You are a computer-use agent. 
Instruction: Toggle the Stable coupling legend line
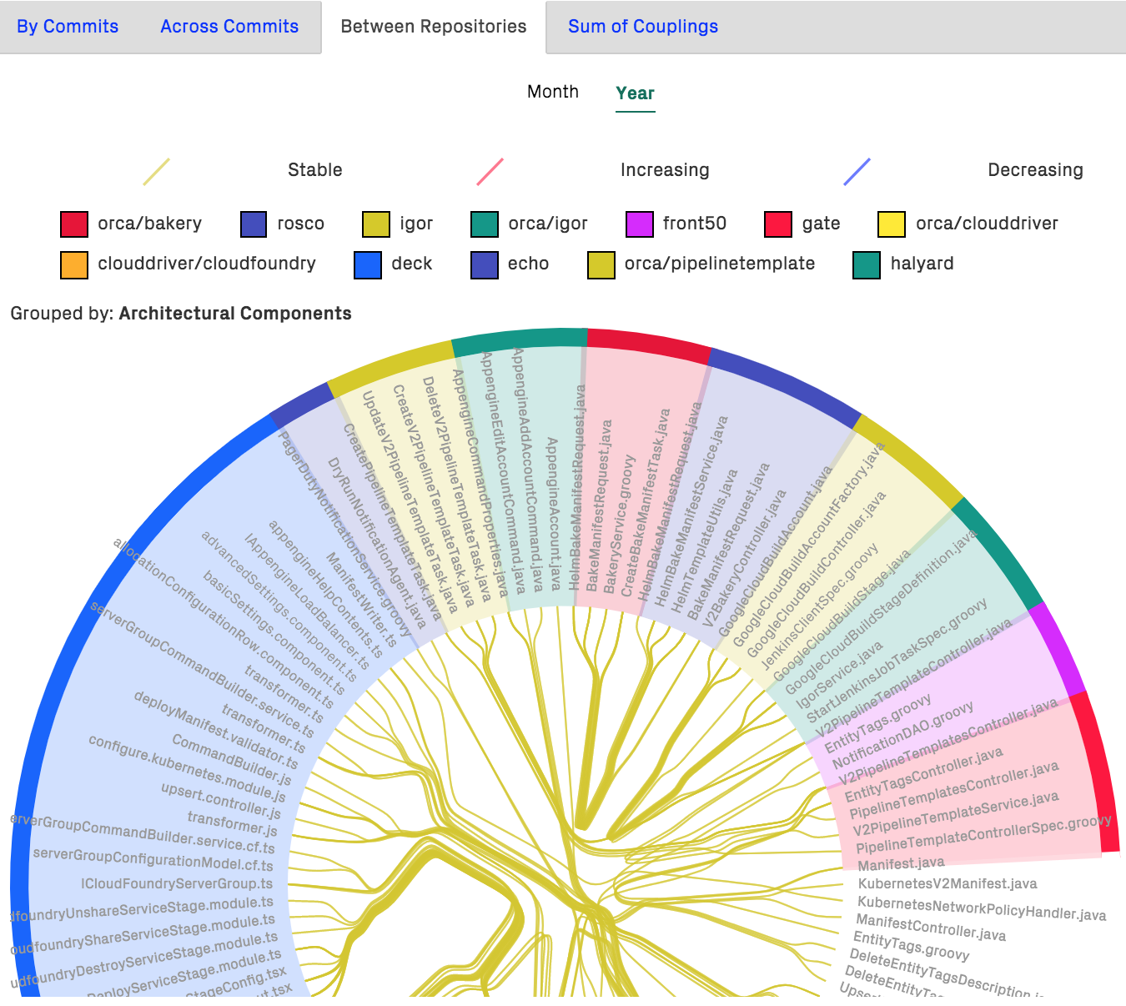coord(157,171)
